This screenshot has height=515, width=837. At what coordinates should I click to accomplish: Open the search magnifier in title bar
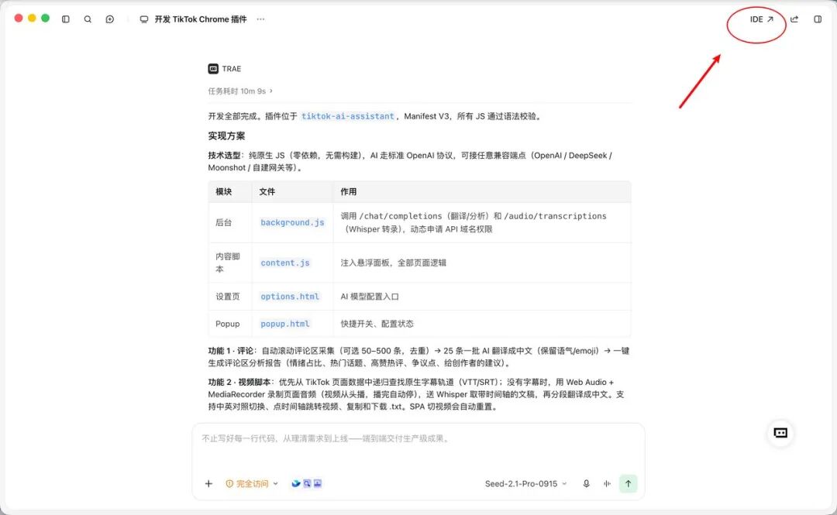click(x=88, y=19)
